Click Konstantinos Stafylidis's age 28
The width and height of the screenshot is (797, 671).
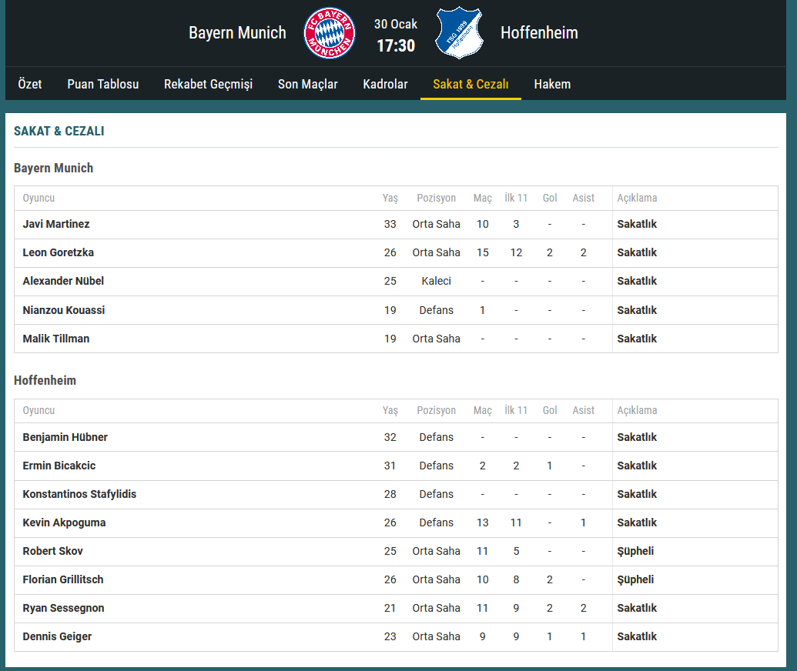390,494
